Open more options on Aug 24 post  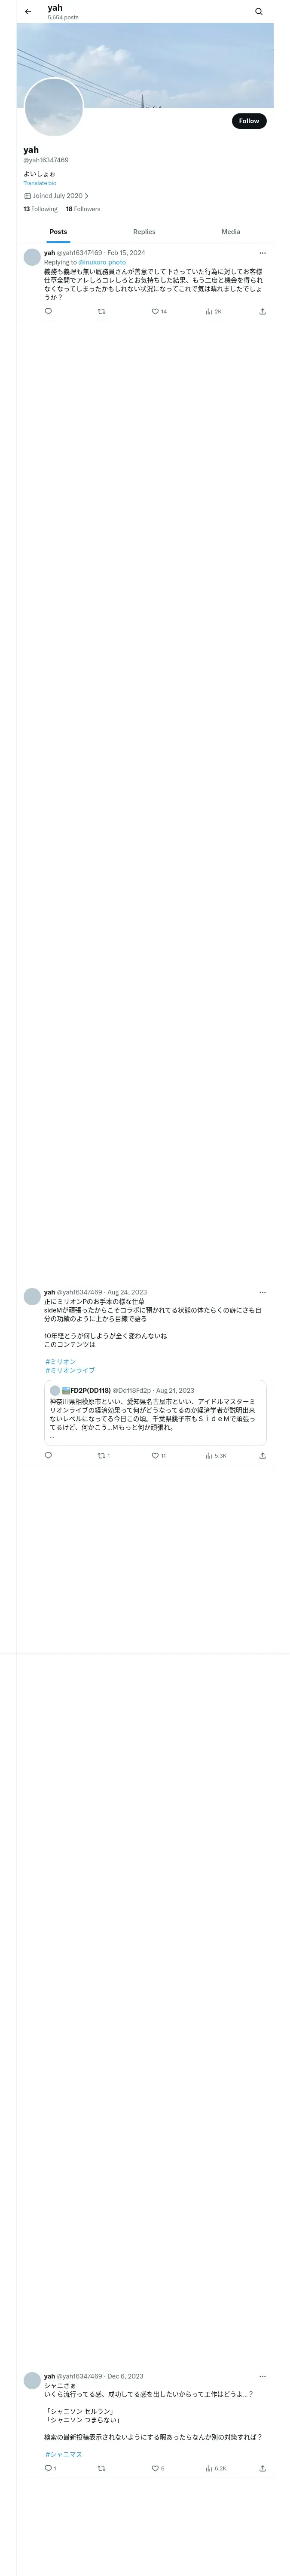coord(263,1292)
